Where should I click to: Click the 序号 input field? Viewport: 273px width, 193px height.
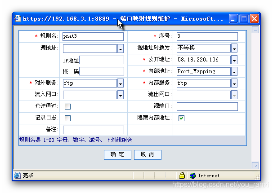pos(207,36)
